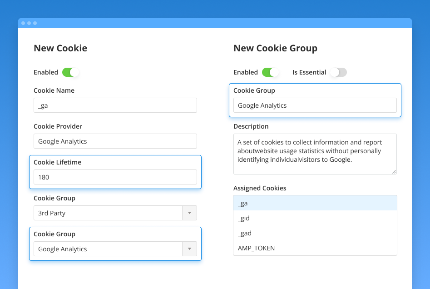Expand the Google Analytics Cookie Group dropdown
The height and width of the screenshot is (289, 430).
tap(115, 249)
